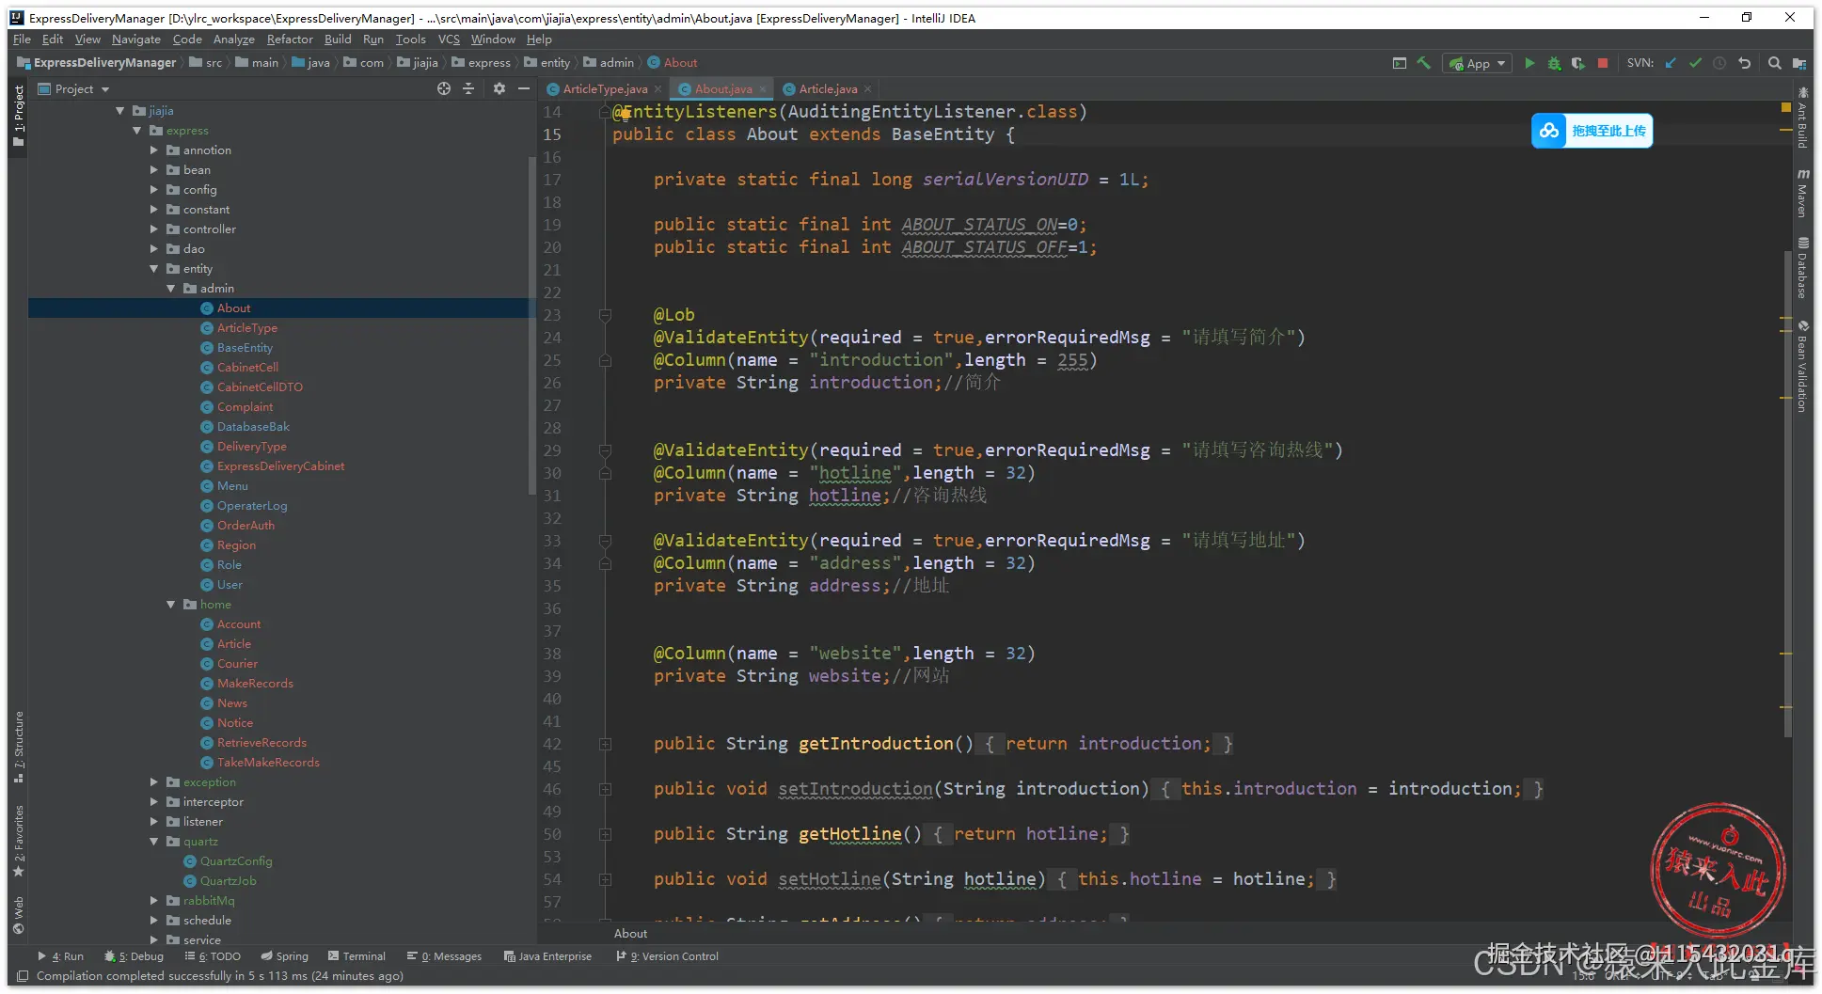This screenshot has height=994, width=1822.
Task: Open the Version Control tool button
Action: (668, 956)
